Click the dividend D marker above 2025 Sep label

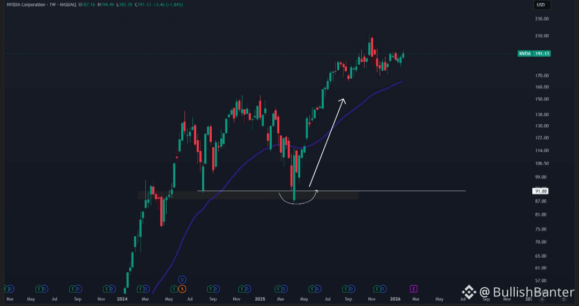click(x=352, y=289)
